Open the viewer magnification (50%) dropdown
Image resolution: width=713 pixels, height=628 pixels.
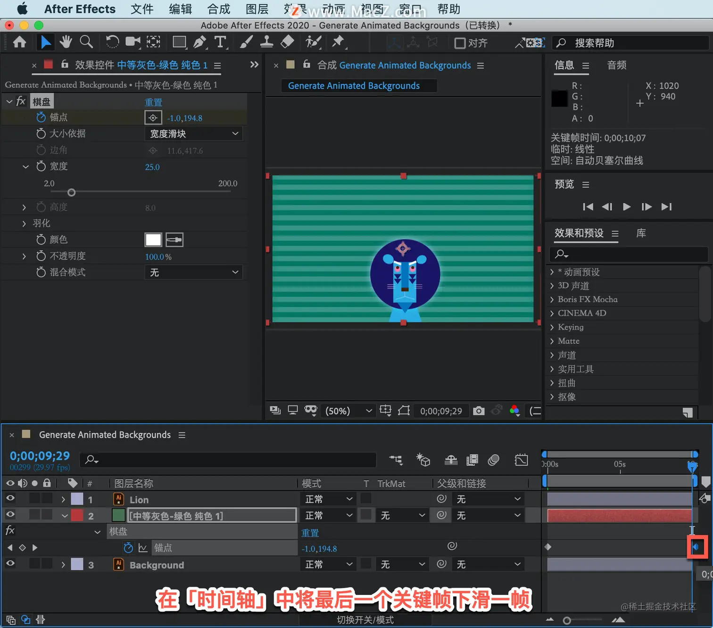pos(348,411)
